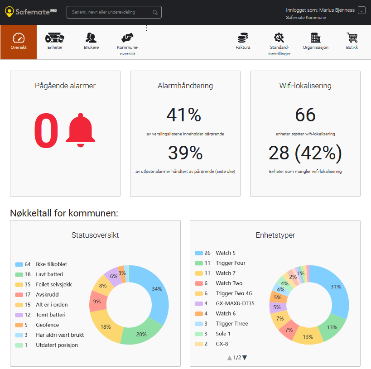Open the Organisasjon building icon
371x369 pixels.
pyautogui.click(x=315, y=38)
